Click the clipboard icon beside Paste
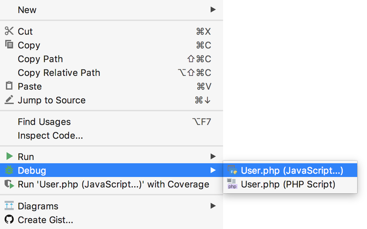The height and width of the screenshot is (229, 367). pyautogui.click(x=10, y=86)
